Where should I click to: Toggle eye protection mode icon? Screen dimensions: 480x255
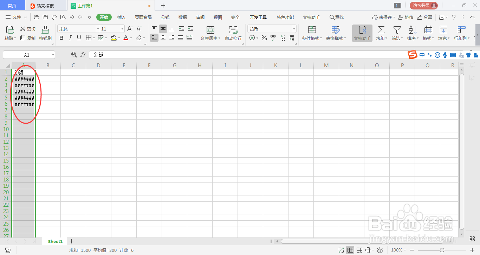point(380,250)
